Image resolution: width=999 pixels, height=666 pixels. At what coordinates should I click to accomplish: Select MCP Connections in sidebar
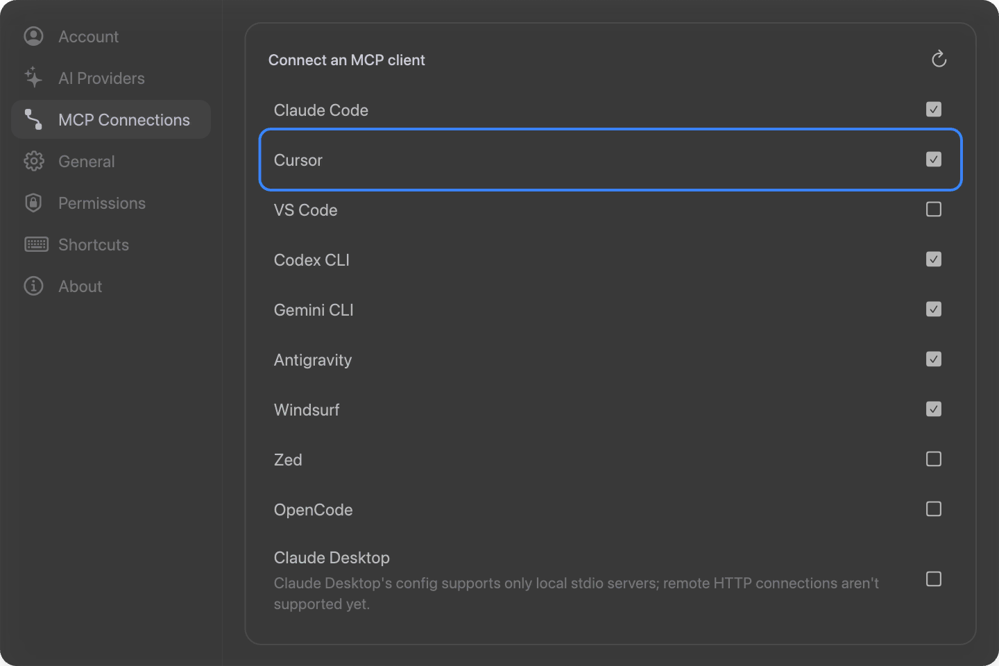click(111, 119)
